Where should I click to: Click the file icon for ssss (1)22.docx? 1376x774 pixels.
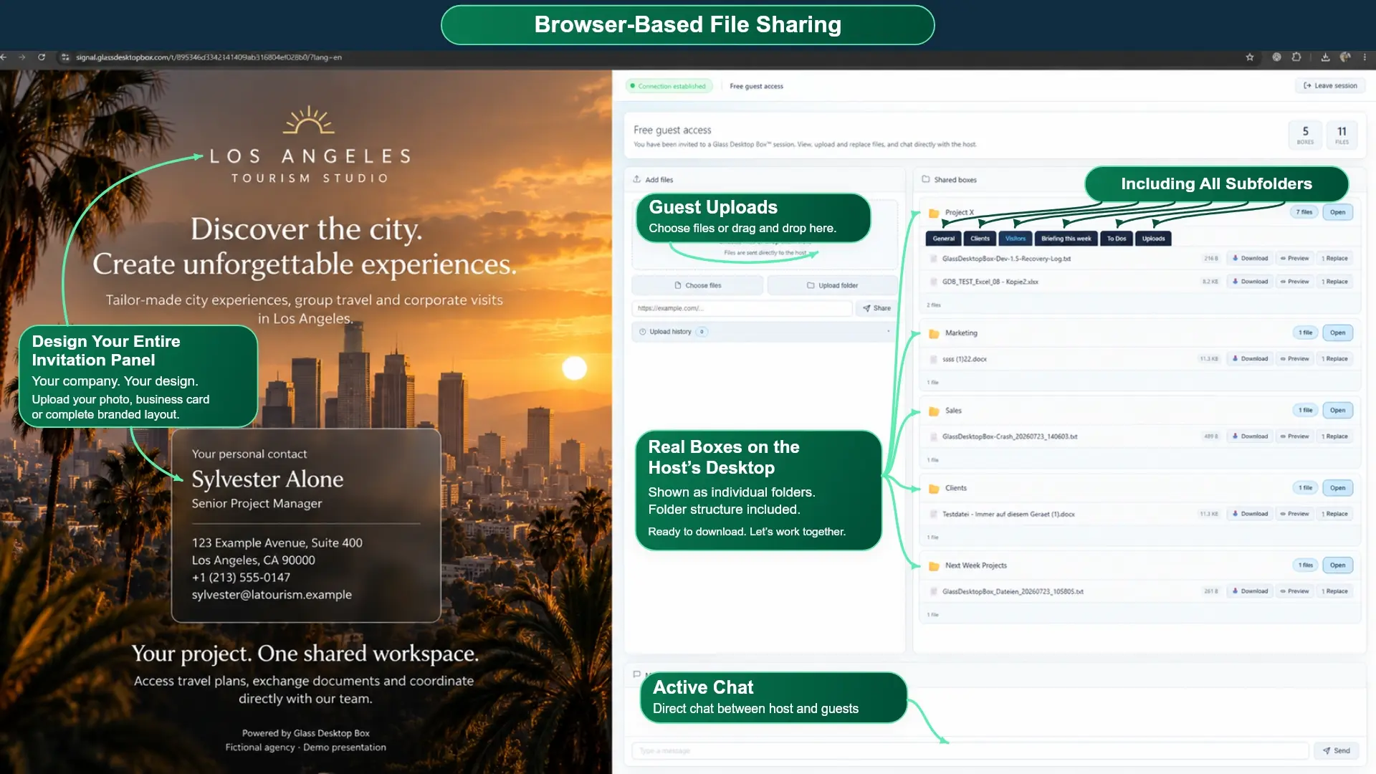[x=933, y=359]
